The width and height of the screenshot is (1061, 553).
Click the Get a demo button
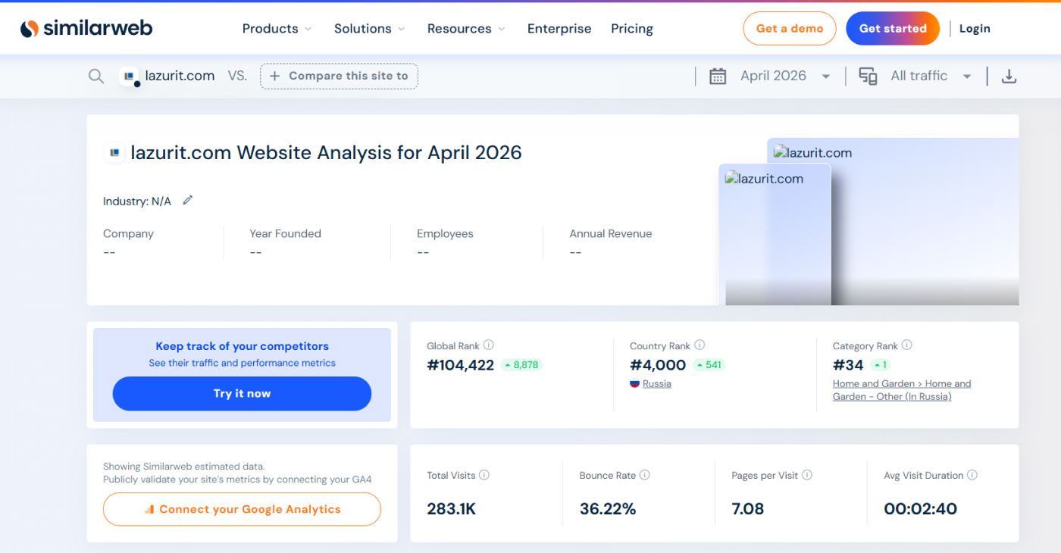[789, 29]
